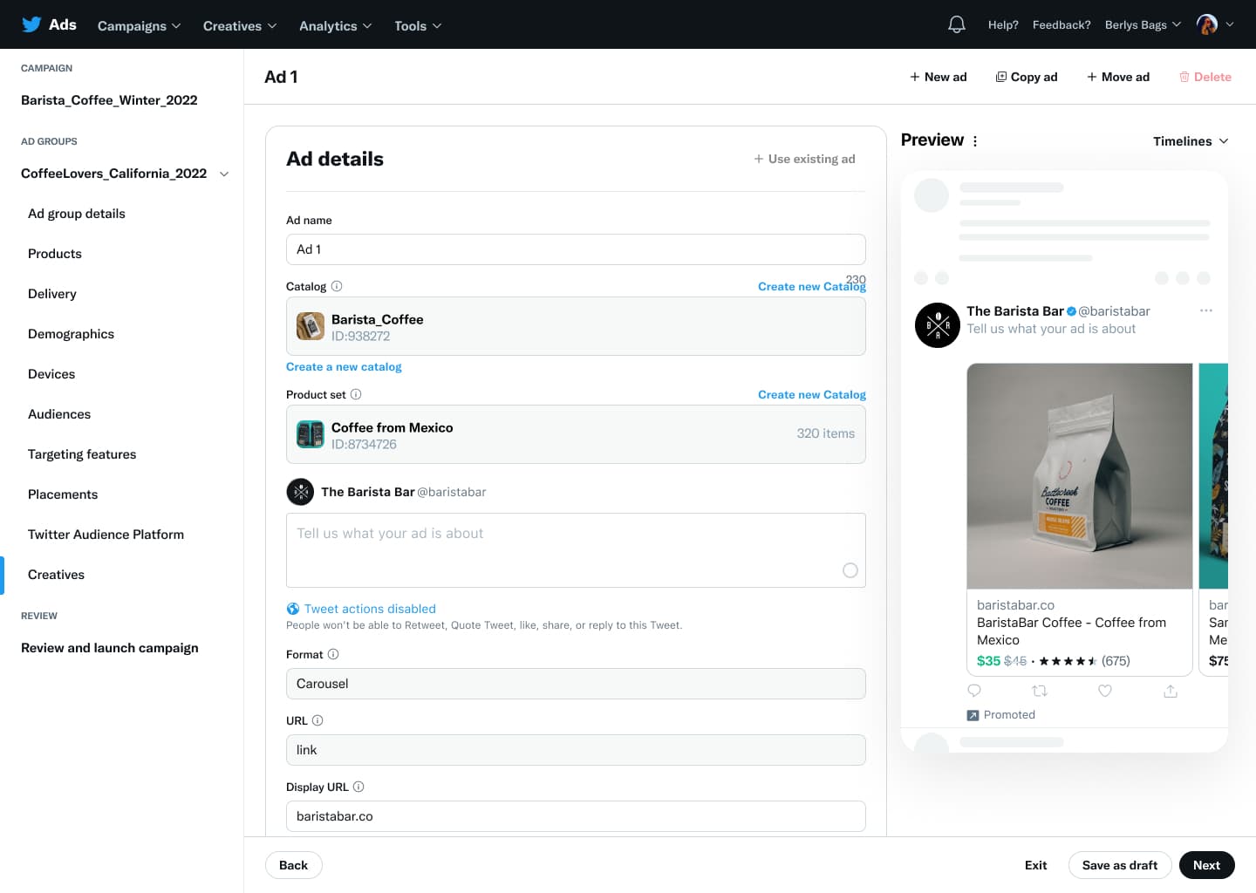The height and width of the screenshot is (893, 1256).
Task: Open the Tools menu
Action: [417, 25]
